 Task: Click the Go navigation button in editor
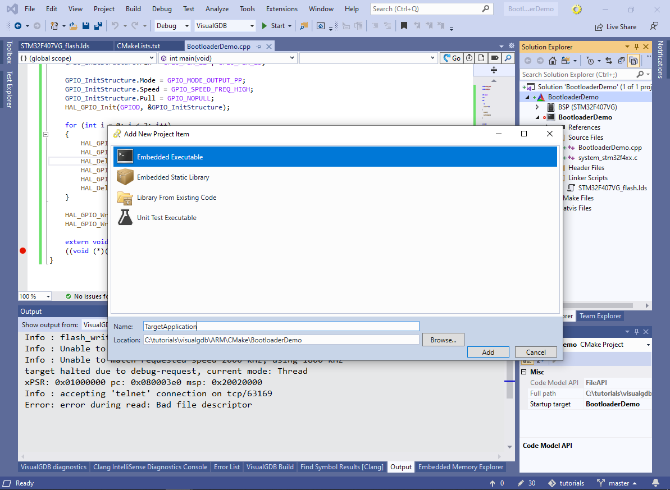tap(452, 58)
